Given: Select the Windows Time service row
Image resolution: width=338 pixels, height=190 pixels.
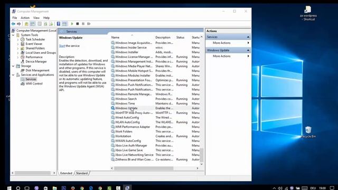Looking at the screenshot, I should point(155,103).
